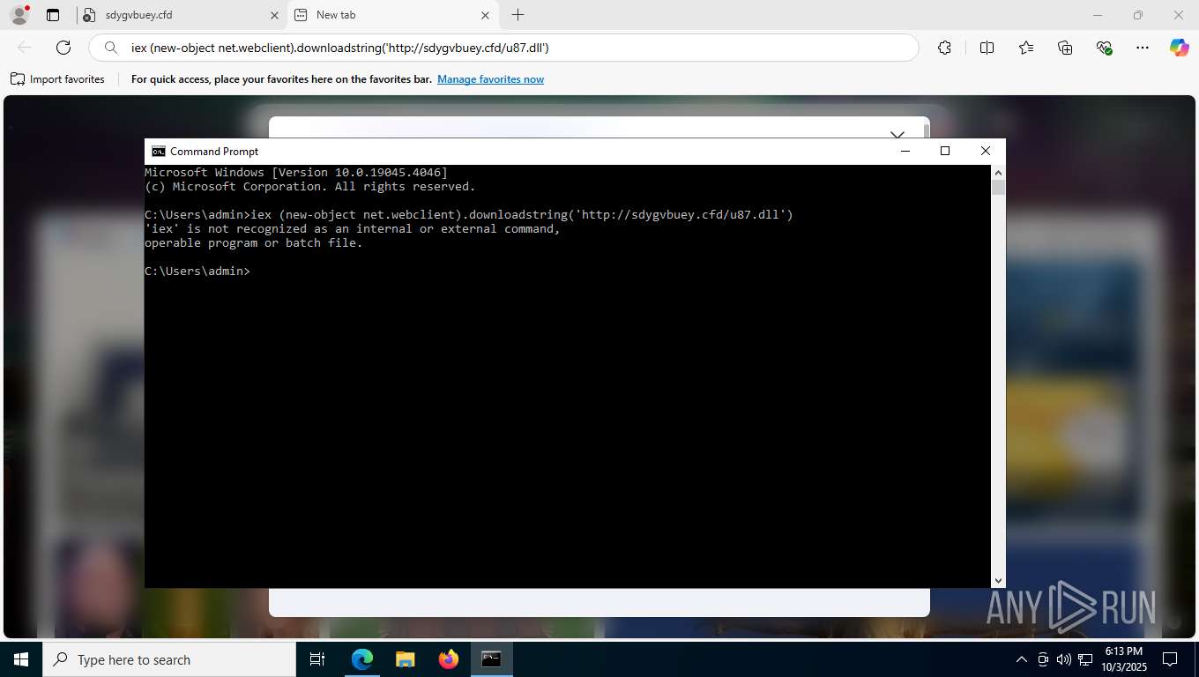
Task: Maximize the Command Prompt window
Action: (945, 151)
